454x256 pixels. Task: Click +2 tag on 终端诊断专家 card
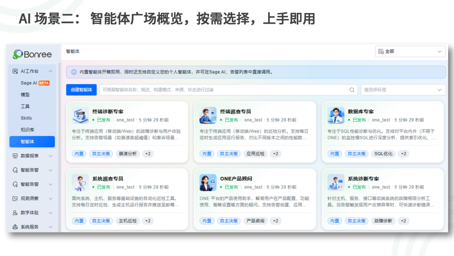click(x=148, y=154)
